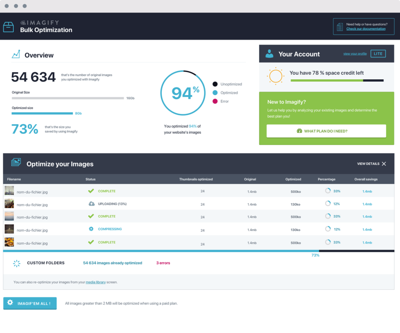Follow the media library link
The height and width of the screenshot is (333, 400).
pos(95,282)
